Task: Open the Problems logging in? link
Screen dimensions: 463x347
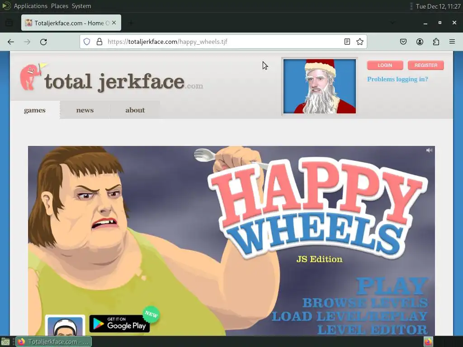Action: pos(397,79)
